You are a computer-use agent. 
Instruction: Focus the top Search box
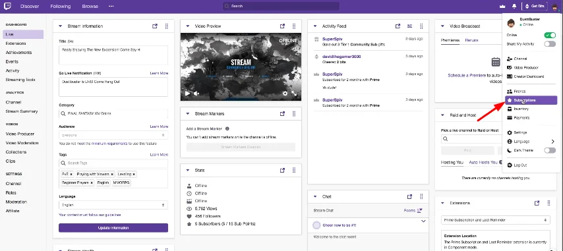pos(281,6)
